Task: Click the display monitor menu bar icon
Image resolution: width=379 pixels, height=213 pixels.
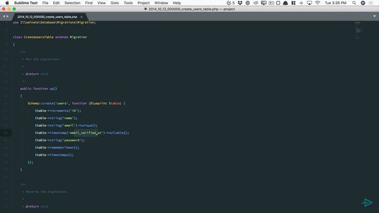Action: pyautogui.click(x=264, y=3)
